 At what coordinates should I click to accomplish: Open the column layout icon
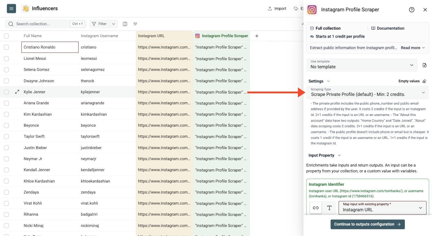pos(125,24)
